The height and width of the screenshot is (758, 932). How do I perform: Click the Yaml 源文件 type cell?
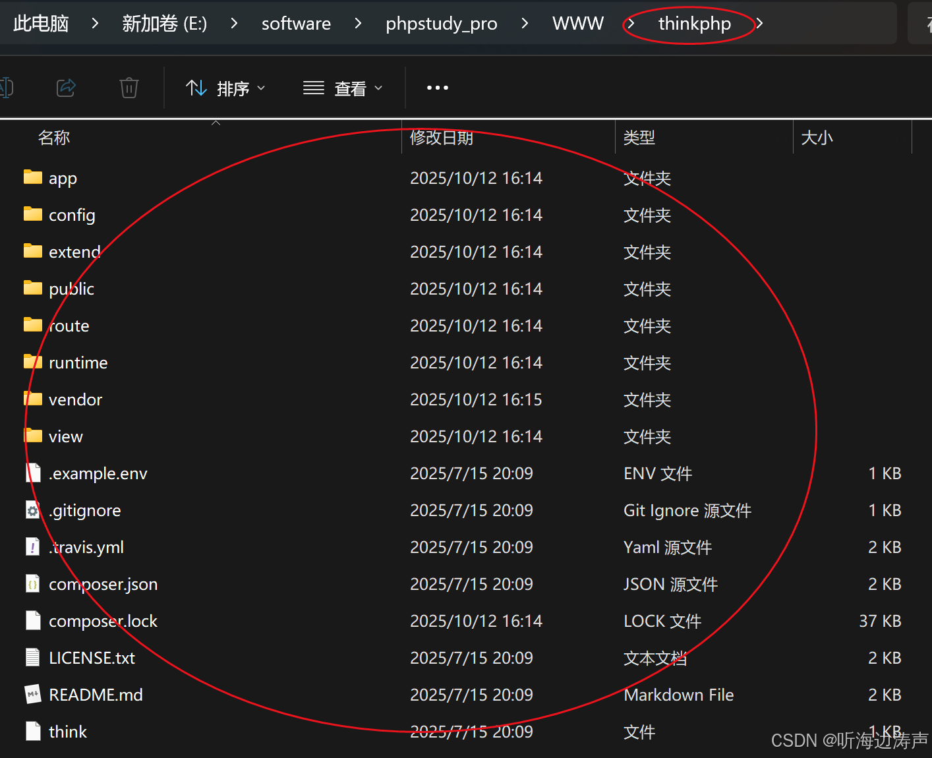(x=668, y=547)
